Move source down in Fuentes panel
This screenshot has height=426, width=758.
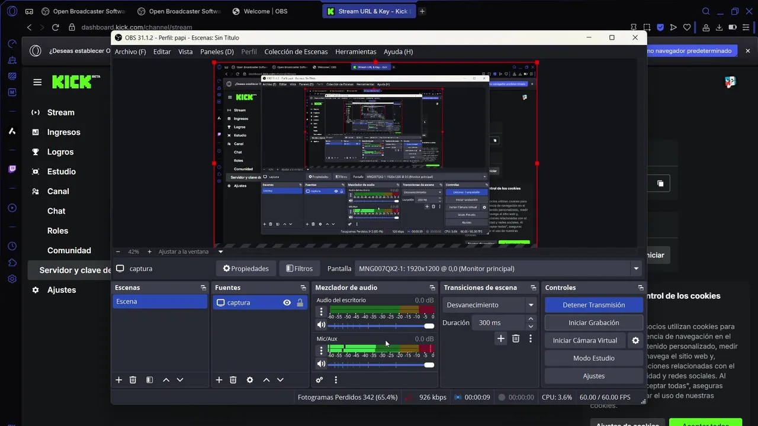tap(281, 380)
